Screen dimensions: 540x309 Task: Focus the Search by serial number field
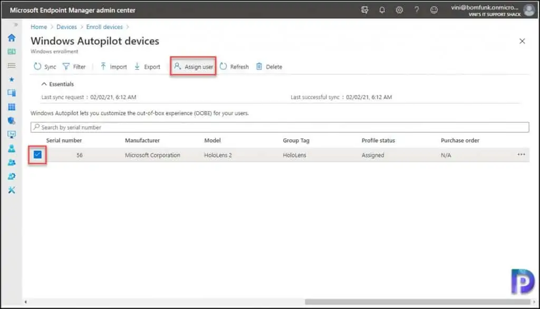tap(279, 127)
